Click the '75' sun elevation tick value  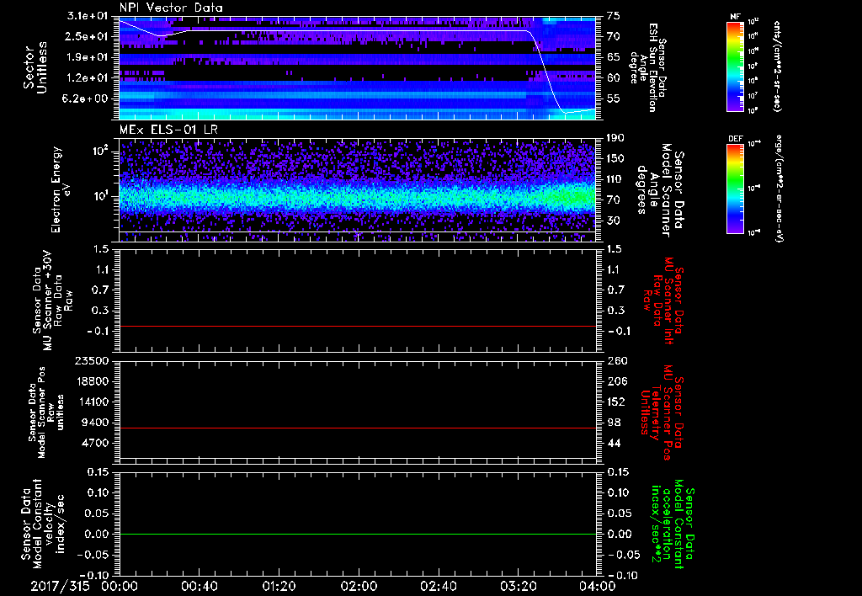coord(614,16)
